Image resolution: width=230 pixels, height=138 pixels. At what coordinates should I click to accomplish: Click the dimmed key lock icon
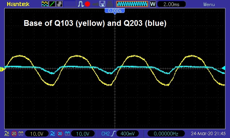(x=95, y=4)
